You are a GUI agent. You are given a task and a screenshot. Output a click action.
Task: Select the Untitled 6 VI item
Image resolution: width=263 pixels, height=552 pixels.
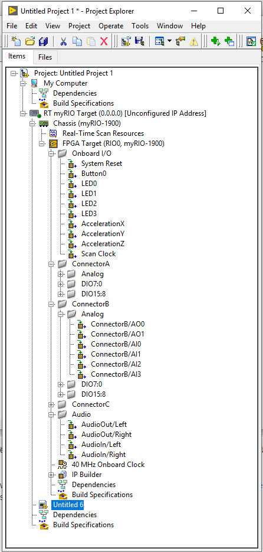click(68, 505)
